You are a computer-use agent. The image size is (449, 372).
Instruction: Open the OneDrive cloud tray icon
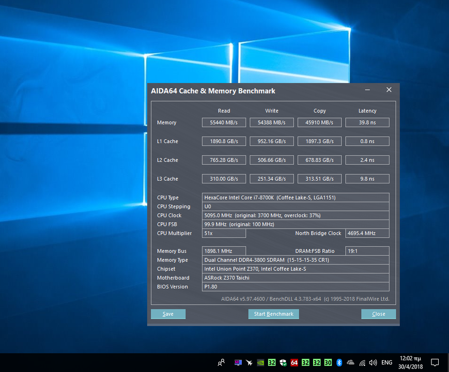click(x=350, y=363)
